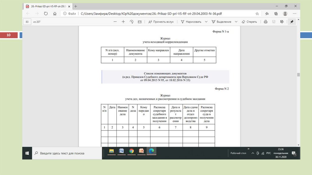The width and height of the screenshot is (312, 175).
Task: Click 'Форма N 2' label
Action: click(x=222, y=89)
